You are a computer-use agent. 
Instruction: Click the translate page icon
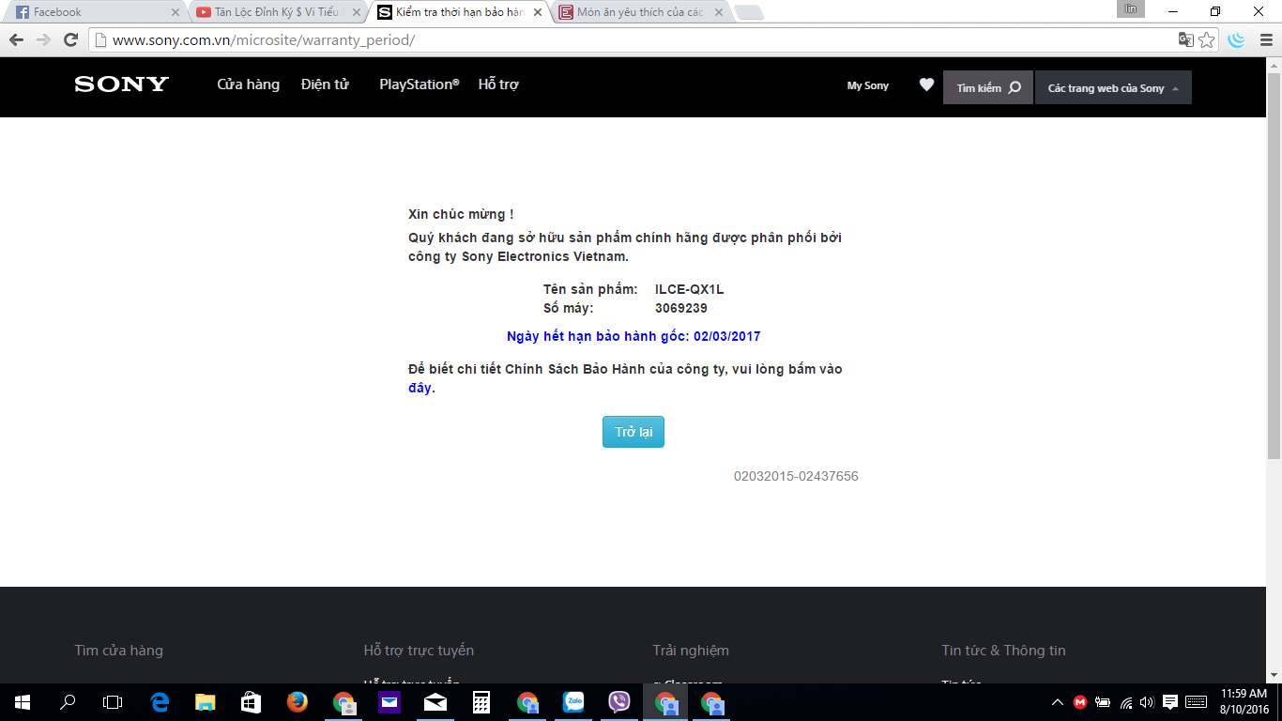[1186, 39]
